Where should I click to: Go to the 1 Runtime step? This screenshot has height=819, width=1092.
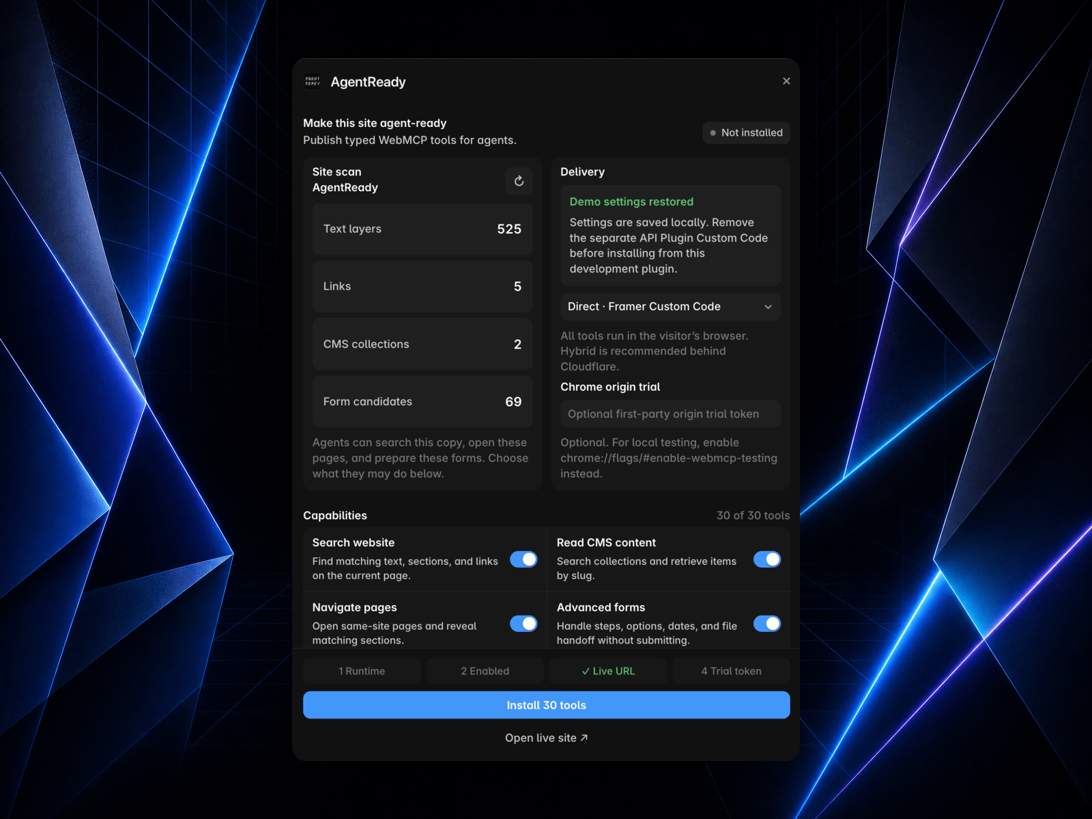(x=362, y=671)
